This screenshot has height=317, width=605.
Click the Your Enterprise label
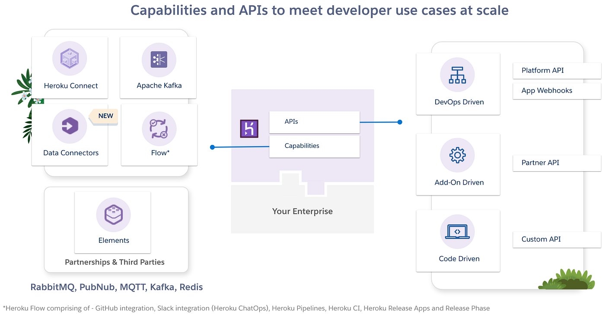[302, 211]
